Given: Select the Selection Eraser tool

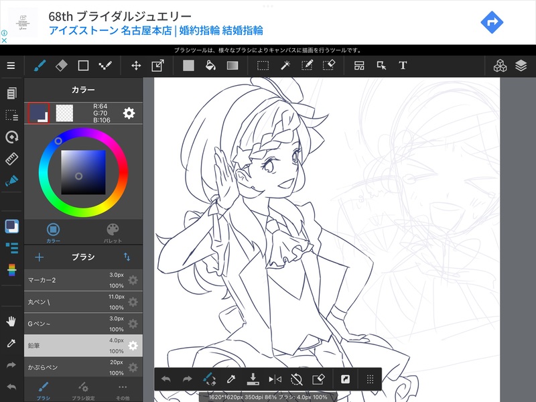Looking at the screenshot, I should coord(329,65).
